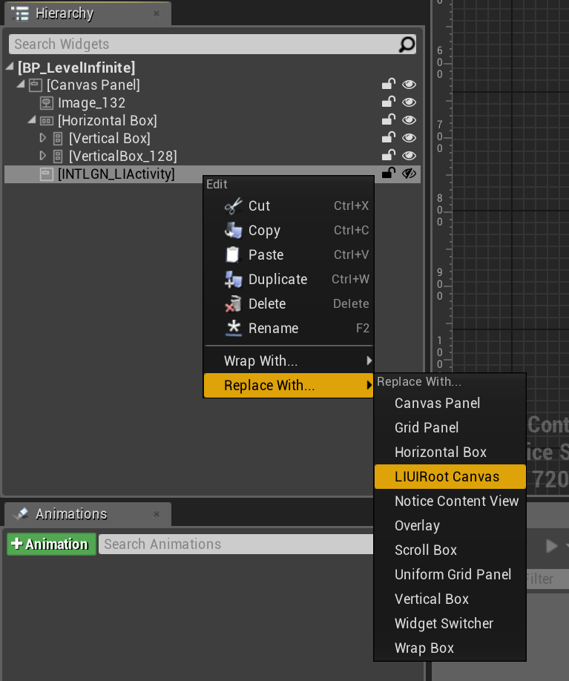Select the Replace With menu entry
Screen dimensions: 569x681
coord(289,385)
